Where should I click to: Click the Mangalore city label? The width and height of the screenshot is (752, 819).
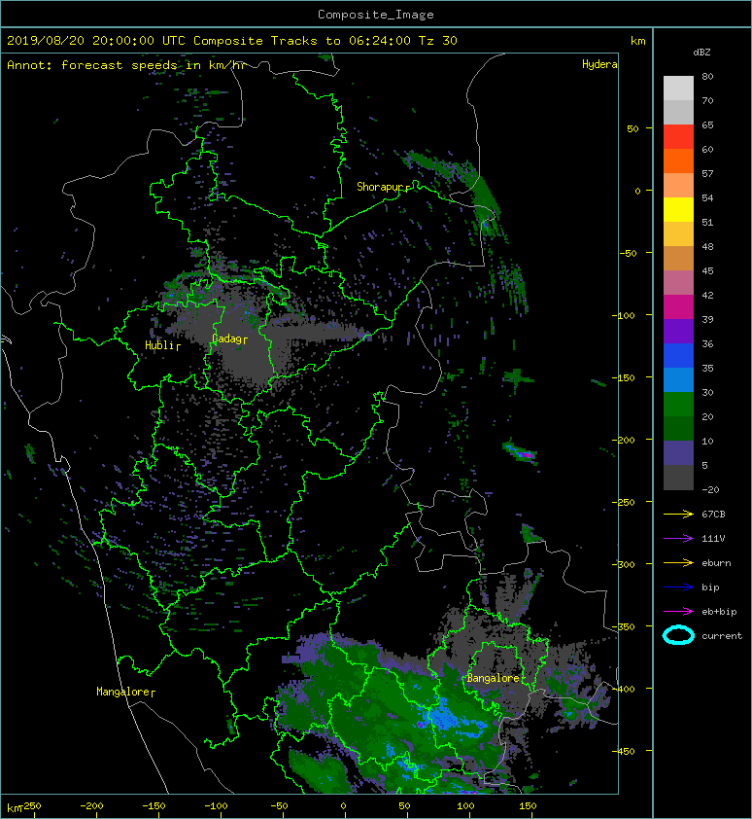tap(123, 692)
